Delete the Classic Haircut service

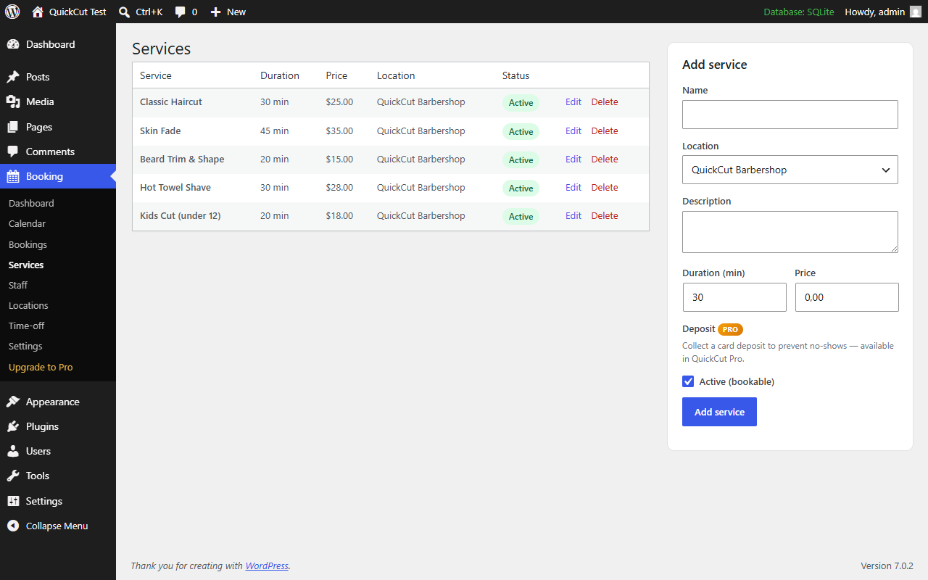point(605,102)
